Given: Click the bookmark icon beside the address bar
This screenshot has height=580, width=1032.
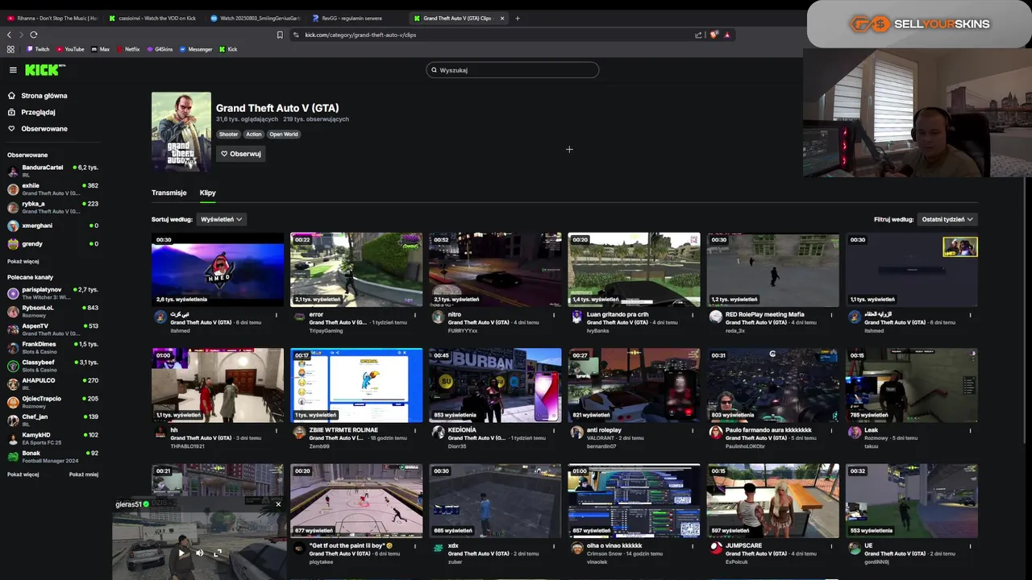Looking at the screenshot, I should pyautogui.click(x=280, y=35).
